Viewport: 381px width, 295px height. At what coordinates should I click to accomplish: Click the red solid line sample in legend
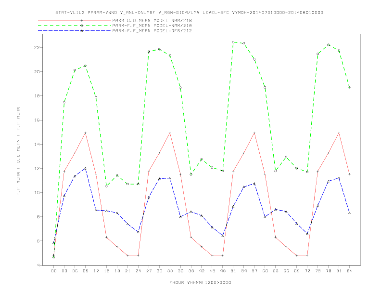tap(75, 20)
